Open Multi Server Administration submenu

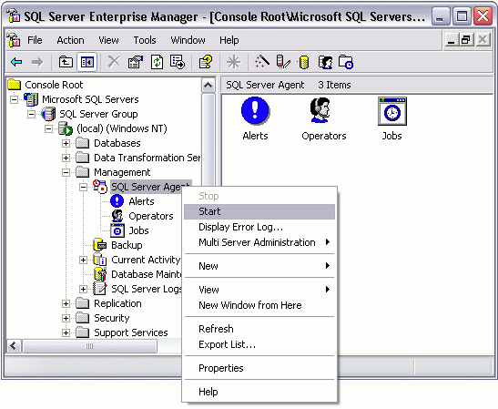(x=259, y=242)
